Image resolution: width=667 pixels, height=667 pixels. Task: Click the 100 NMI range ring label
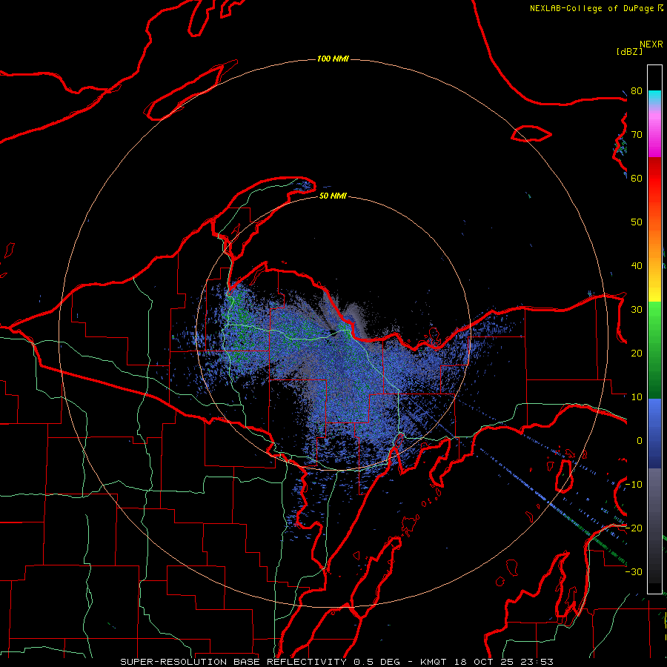(333, 59)
